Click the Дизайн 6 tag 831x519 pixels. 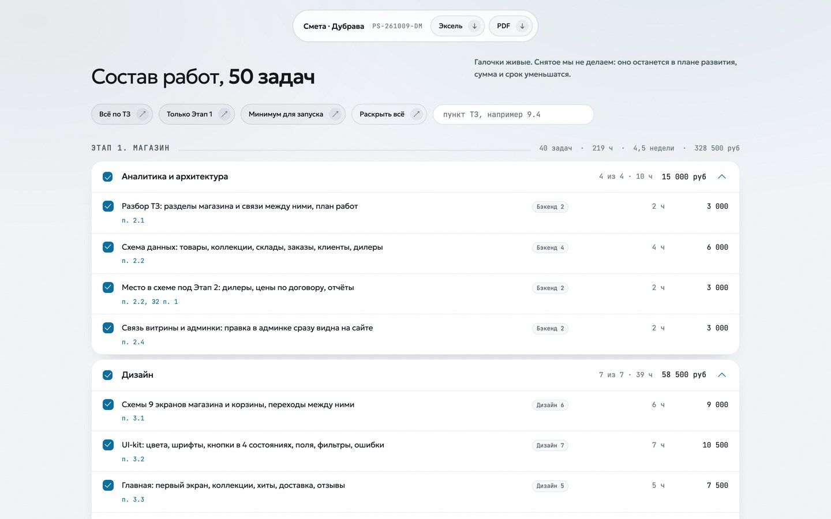550,405
